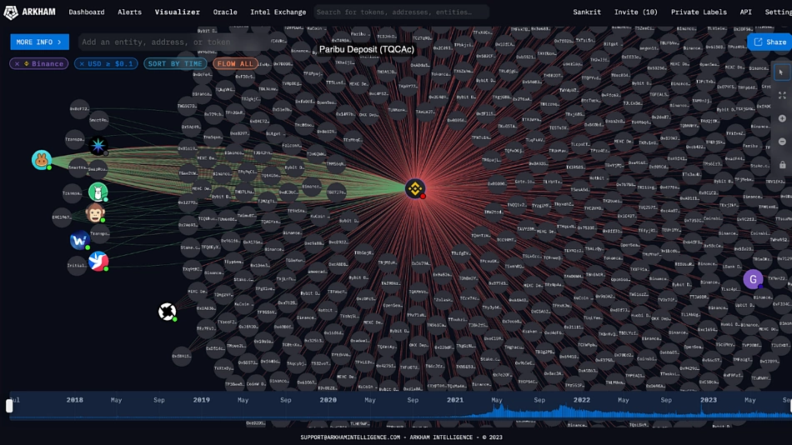Click the central Binance node icon
Image resolution: width=792 pixels, height=445 pixels.
[415, 188]
